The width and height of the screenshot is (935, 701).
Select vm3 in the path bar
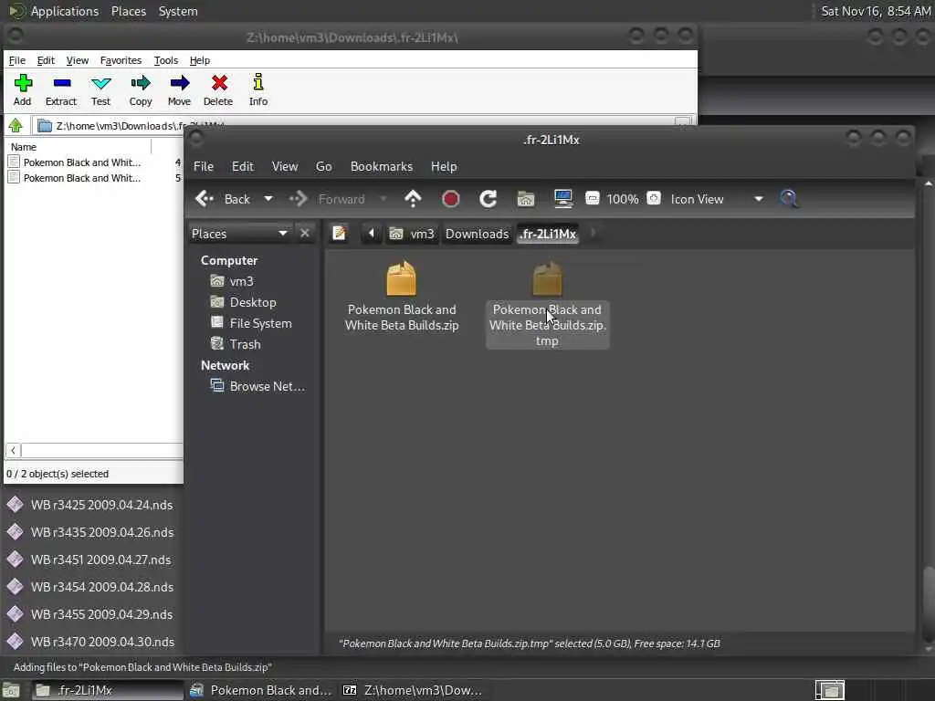[x=412, y=234]
